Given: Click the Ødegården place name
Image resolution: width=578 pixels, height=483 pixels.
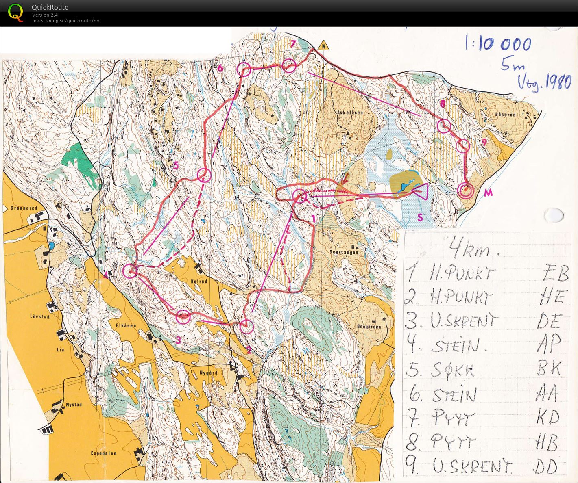Looking at the screenshot, I should [368, 327].
